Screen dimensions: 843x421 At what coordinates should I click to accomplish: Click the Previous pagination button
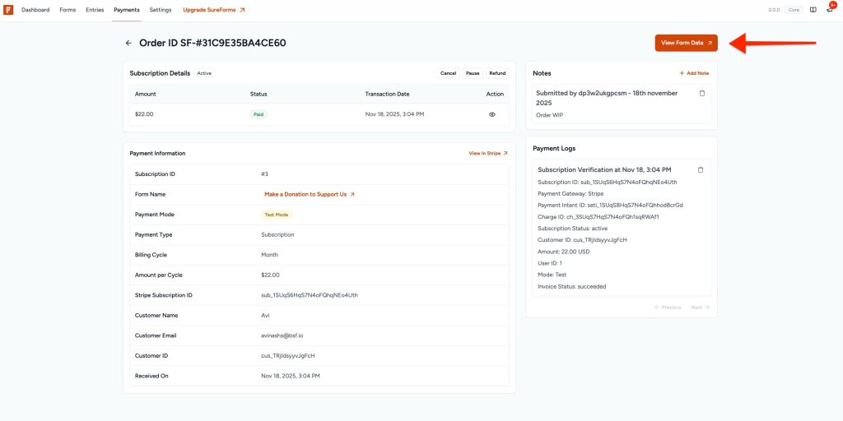[x=668, y=308]
